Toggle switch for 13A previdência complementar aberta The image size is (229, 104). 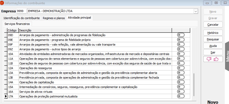[181, 73]
